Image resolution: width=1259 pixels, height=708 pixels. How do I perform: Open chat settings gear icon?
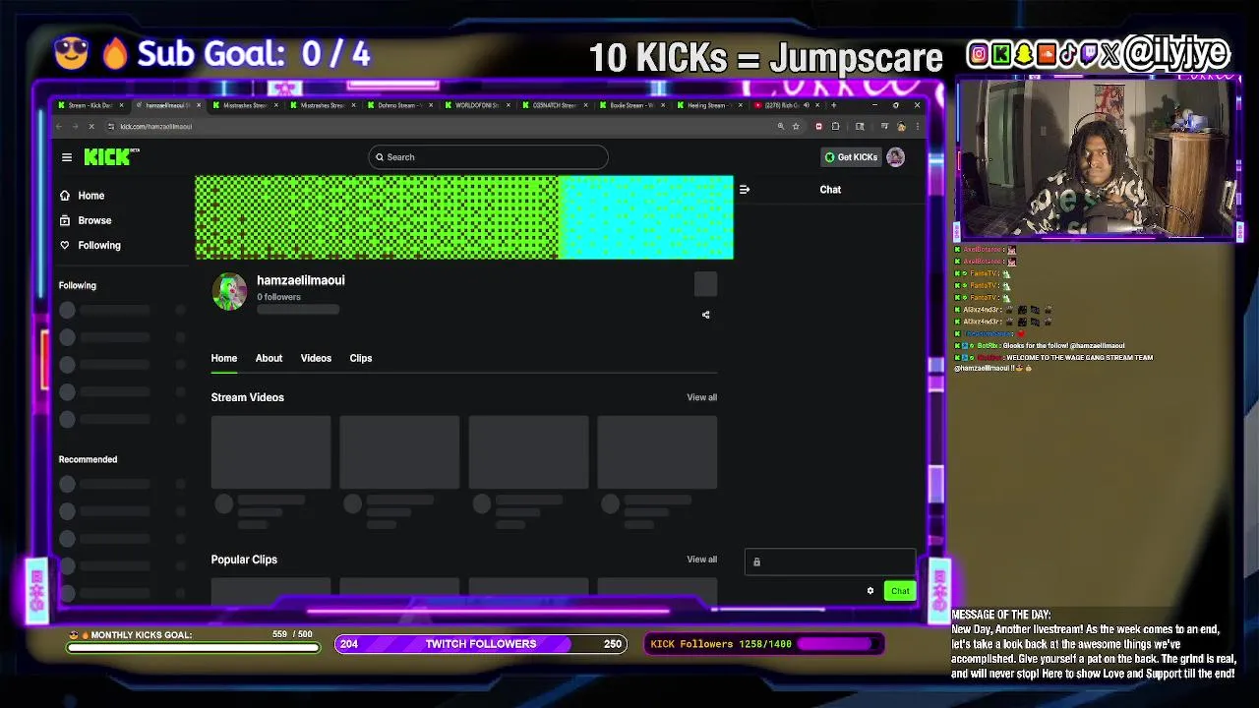click(x=870, y=591)
